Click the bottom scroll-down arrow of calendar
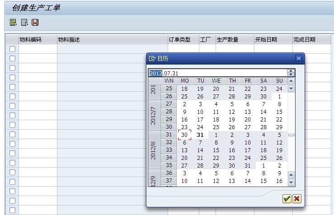This screenshot has width=334, height=215. point(291,182)
